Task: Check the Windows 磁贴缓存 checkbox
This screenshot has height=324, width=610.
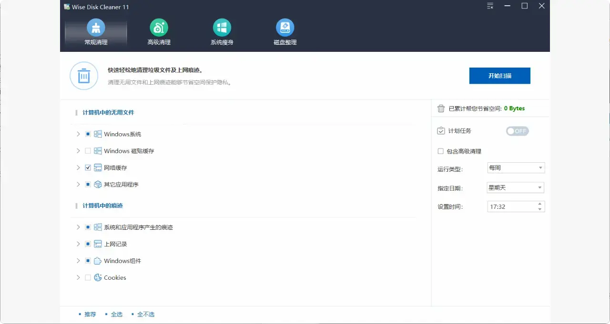Action: 88,151
